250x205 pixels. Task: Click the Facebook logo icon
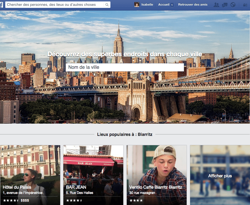click(1, 5)
